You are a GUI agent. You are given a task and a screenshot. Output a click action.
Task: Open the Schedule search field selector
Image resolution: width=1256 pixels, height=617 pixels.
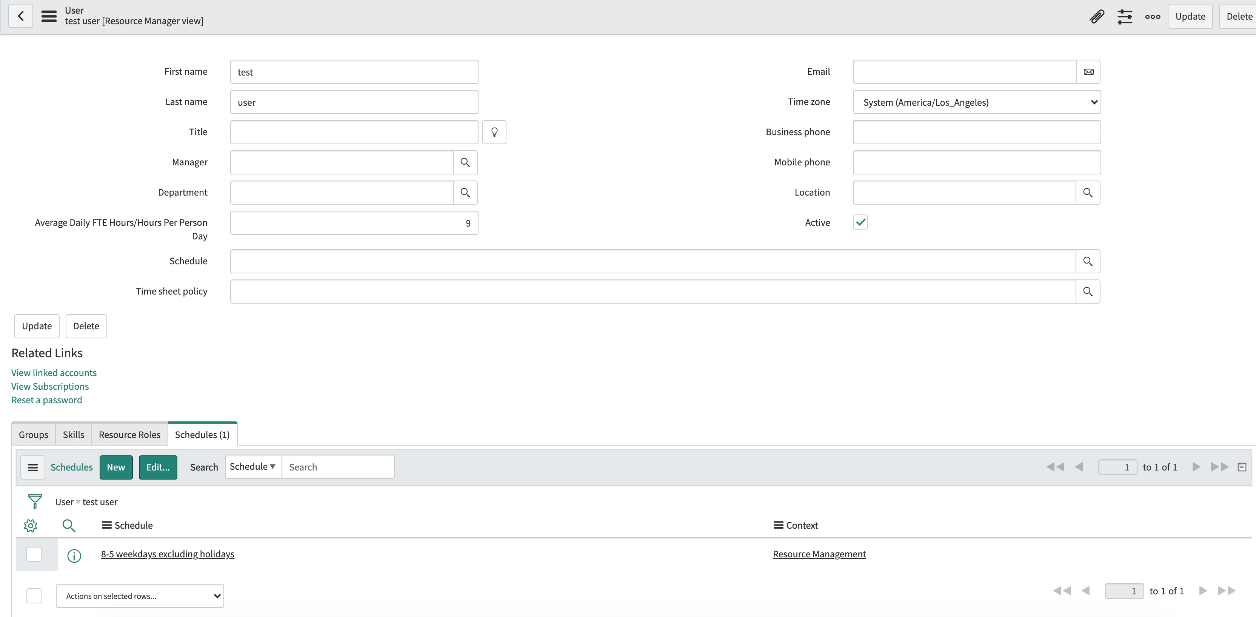(252, 466)
